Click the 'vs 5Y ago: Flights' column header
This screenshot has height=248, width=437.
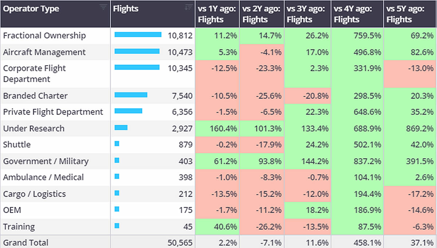(410, 14)
